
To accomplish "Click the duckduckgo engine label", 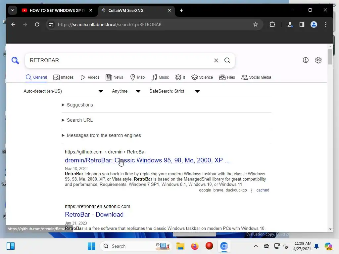I will (236, 190).
